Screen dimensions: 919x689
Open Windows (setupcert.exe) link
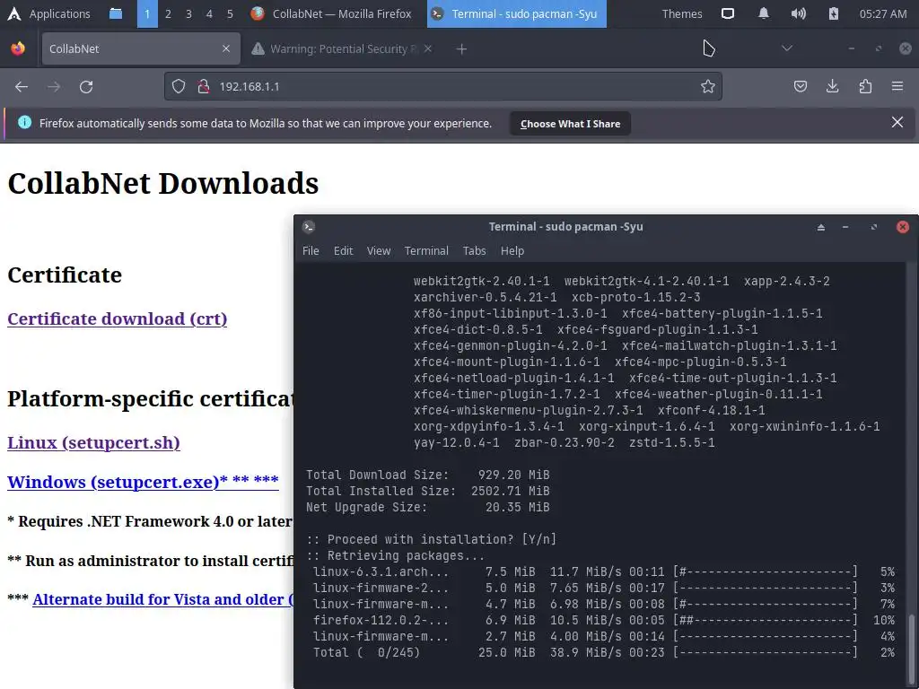[x=143, y=482]
